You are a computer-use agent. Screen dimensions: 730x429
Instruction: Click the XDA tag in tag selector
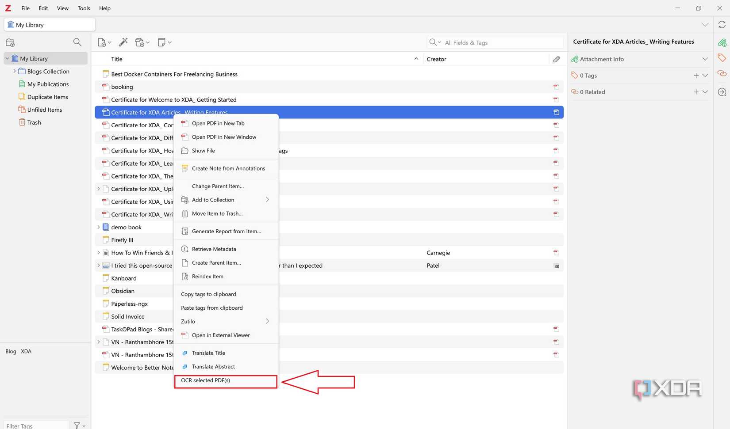coord(26,352)
